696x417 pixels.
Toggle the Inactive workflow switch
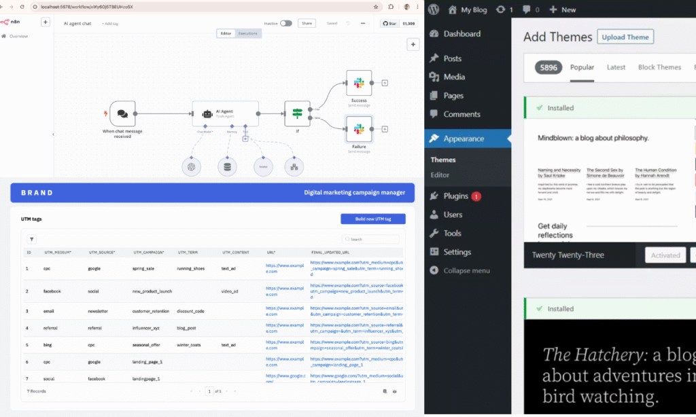(x=286, y=23)
